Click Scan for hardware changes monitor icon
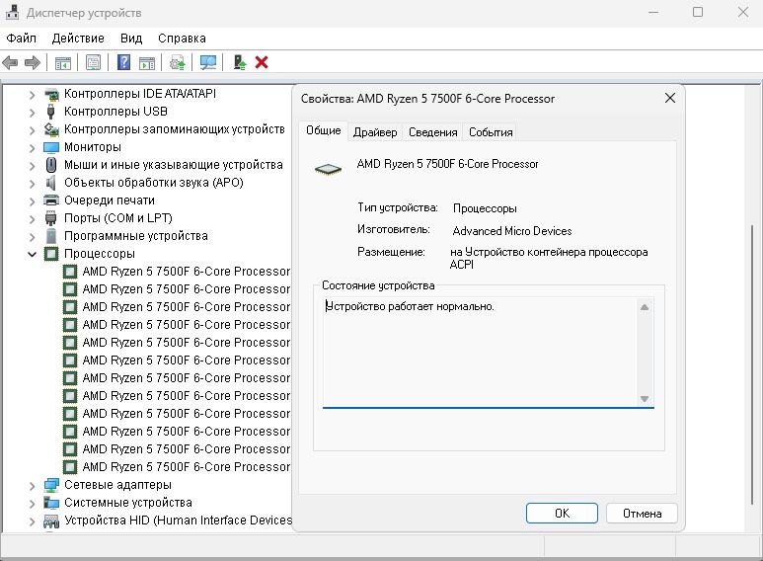 [x=208, y=62]
